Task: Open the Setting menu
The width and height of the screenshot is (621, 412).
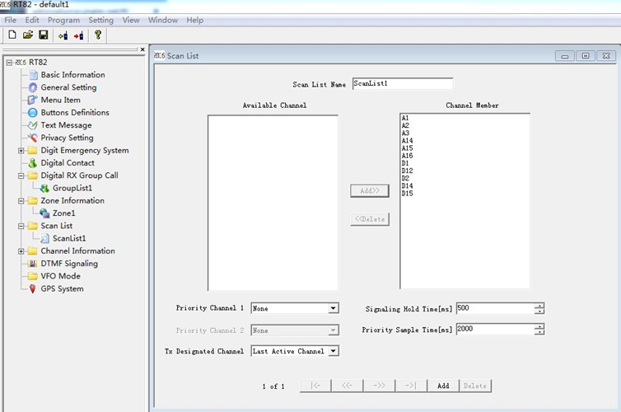Action: point(101,20)
